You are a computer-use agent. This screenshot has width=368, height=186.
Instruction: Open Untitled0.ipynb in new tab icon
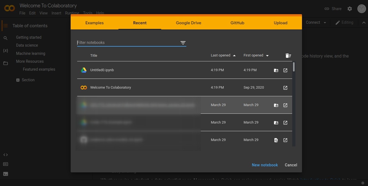(x=285, y=70)
